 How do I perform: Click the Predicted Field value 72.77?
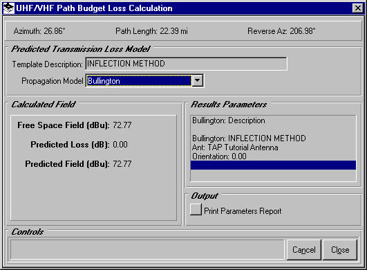(x=122, y=164)
